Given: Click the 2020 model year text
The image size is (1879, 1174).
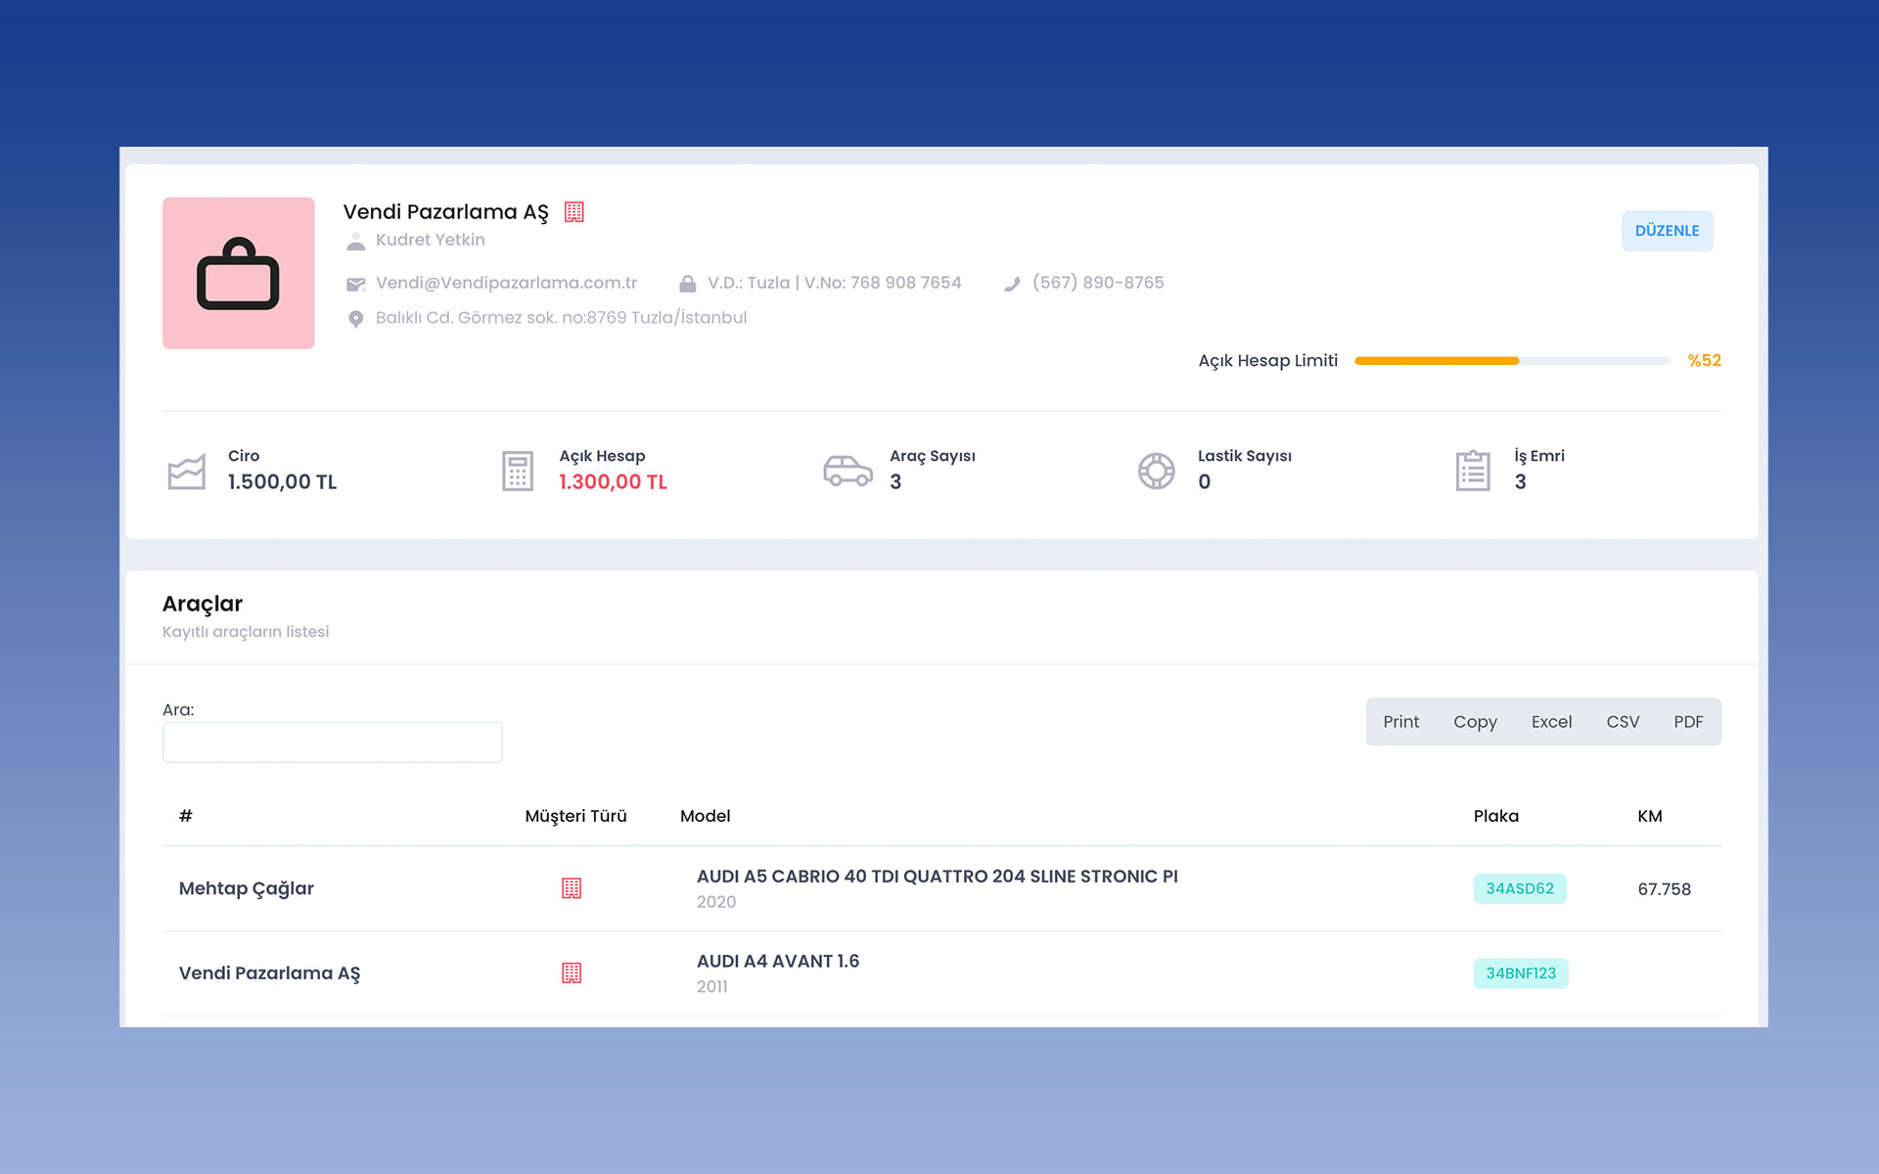Looking at the screenshot, I should 716,902.
